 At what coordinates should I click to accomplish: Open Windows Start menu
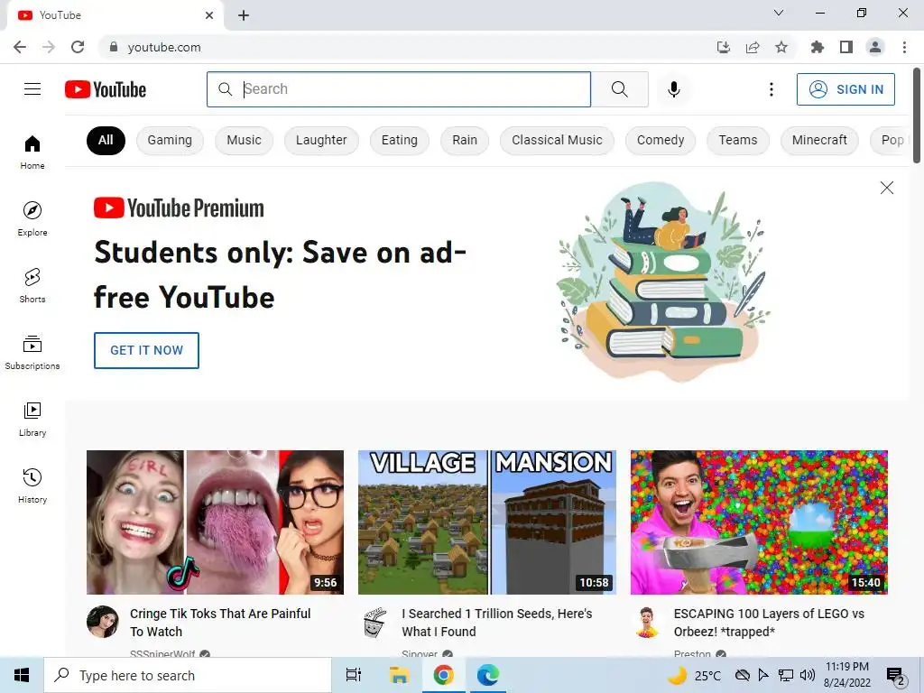click(x=22, y=675)
